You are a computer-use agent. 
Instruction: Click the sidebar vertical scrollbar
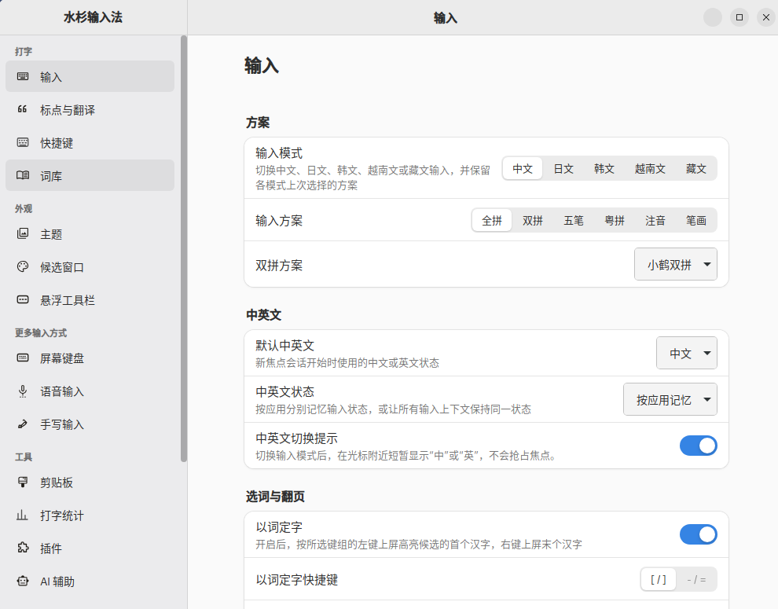184,248
